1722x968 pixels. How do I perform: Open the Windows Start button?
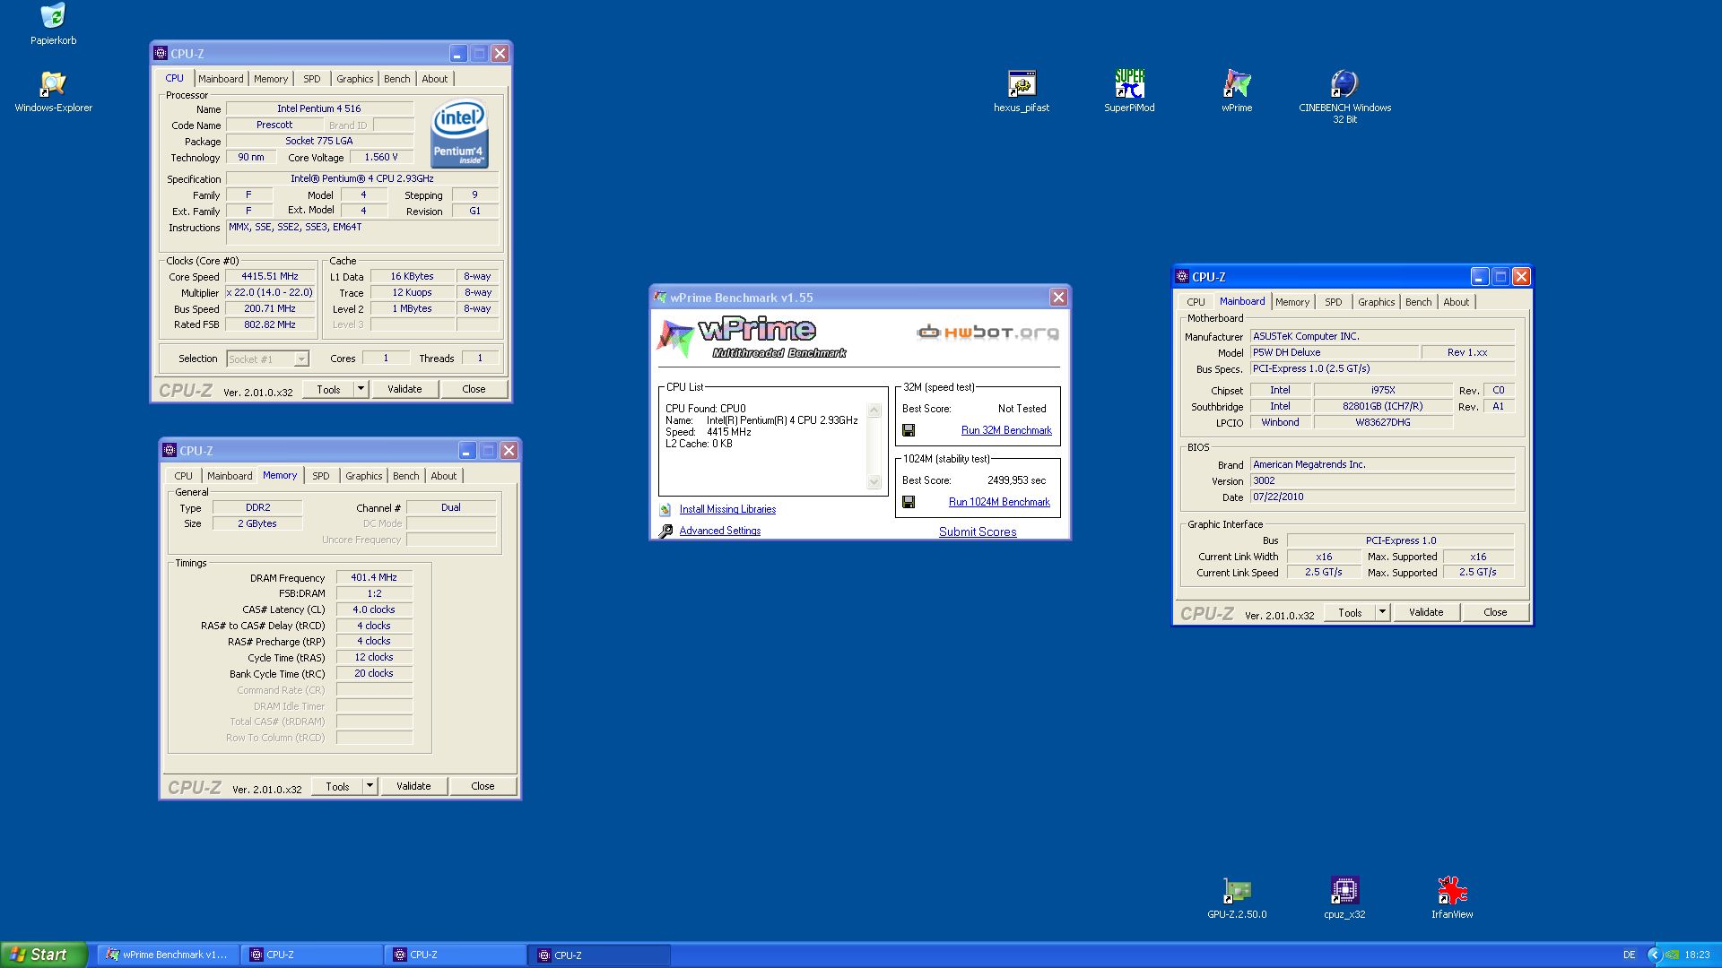(43, 955)
